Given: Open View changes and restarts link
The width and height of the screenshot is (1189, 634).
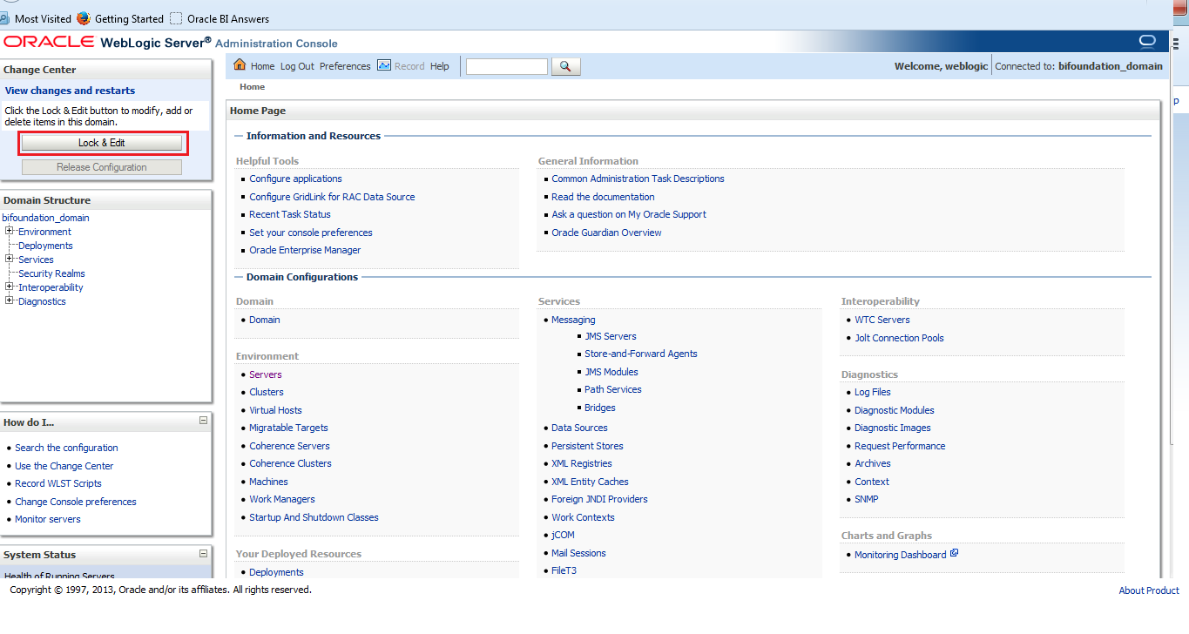Looking at the screenshot, I should click(x=70, y=91).
